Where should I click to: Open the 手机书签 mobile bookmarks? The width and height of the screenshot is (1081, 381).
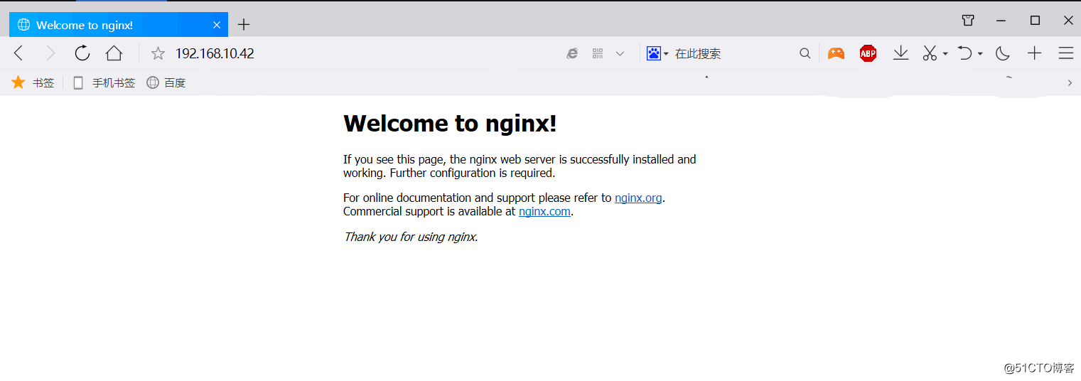(x=104, y=82)
